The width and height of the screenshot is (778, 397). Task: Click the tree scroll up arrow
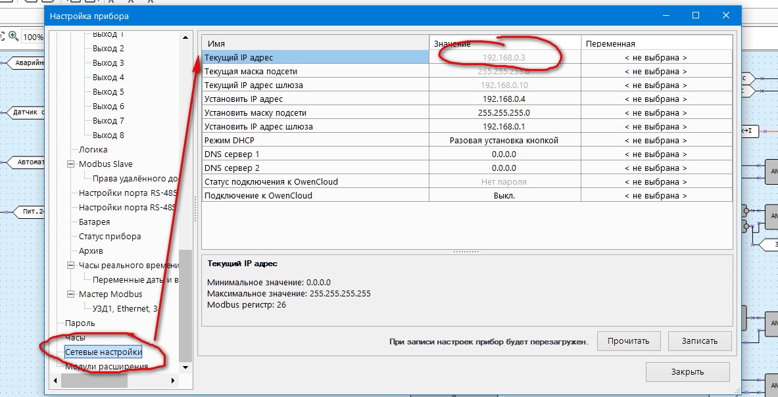click(185, 37)
